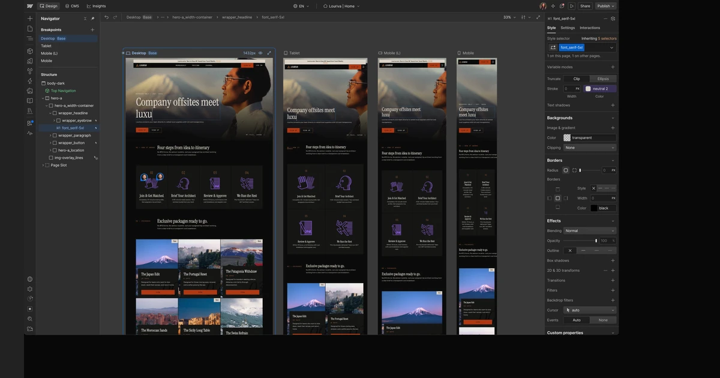Select the Mobile (L) breakpoint row
The width and height of the screenshot is (720, 378).
tap(68, 53)
